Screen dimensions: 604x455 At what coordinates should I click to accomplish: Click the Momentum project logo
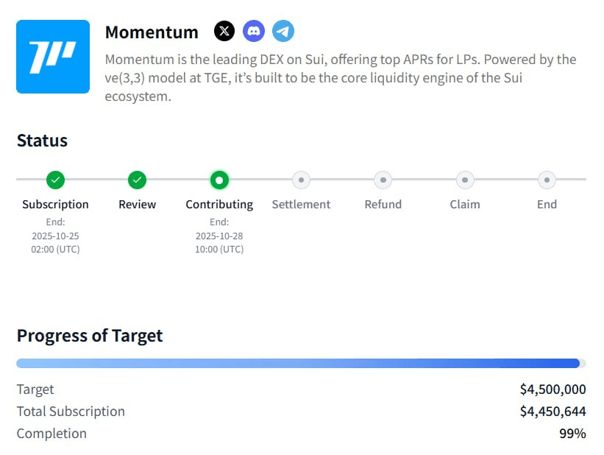(53, 57)
